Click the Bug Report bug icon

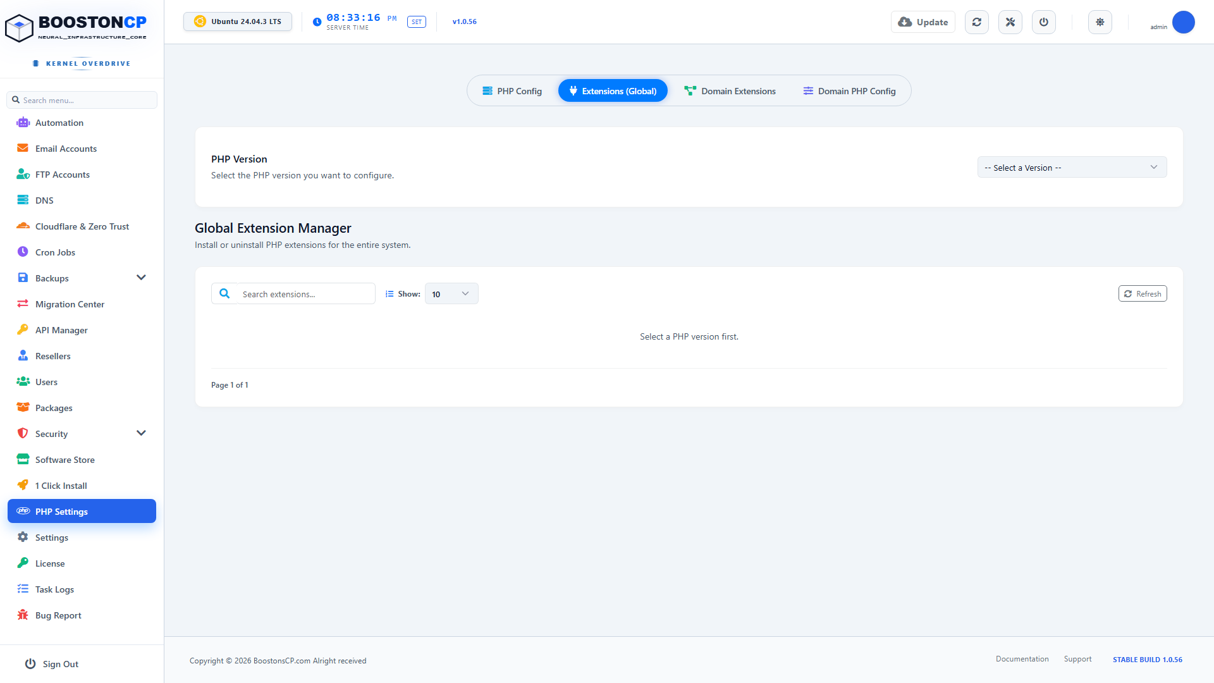click(23, 615)
